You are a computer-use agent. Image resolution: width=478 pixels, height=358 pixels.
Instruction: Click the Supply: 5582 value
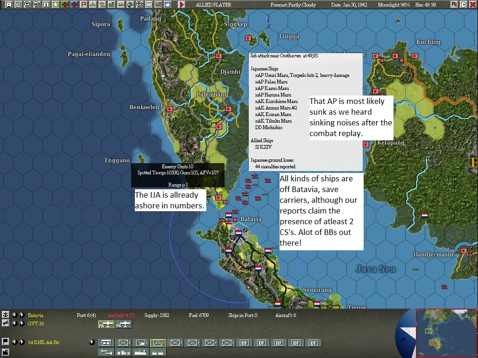157,316
